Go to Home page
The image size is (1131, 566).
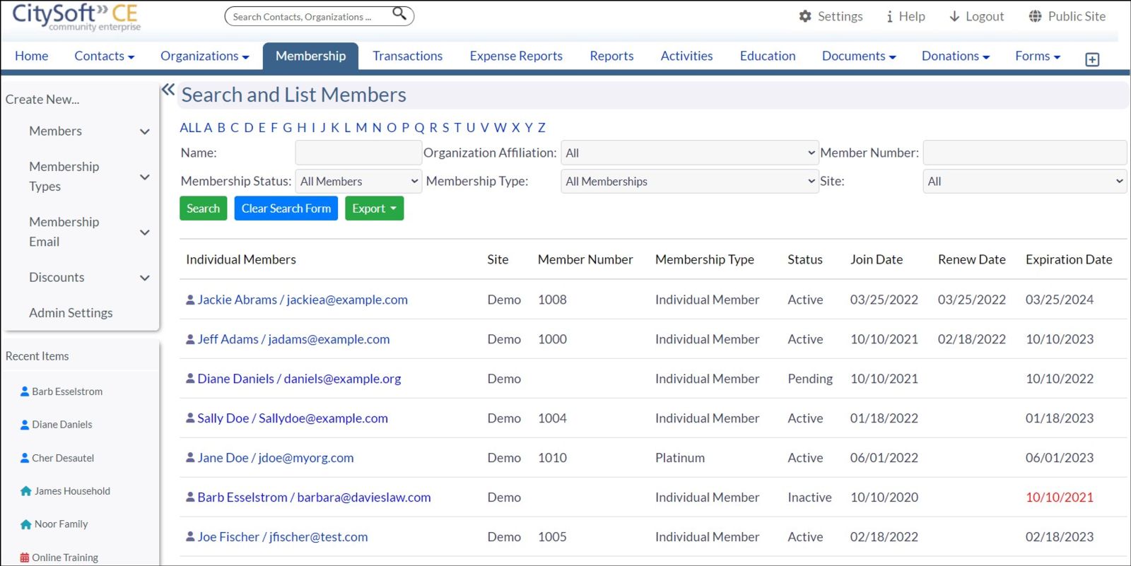tap(32, 56)
